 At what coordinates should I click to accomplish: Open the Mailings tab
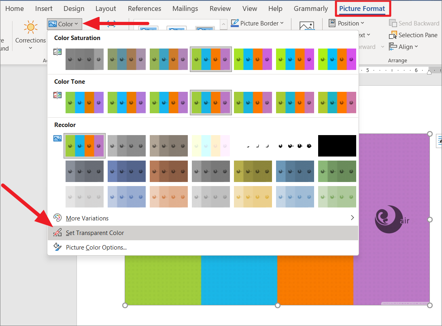[x=185, y=9]
